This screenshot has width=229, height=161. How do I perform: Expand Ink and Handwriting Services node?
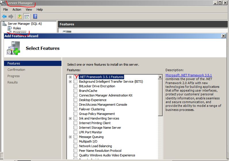coord(70,119)
